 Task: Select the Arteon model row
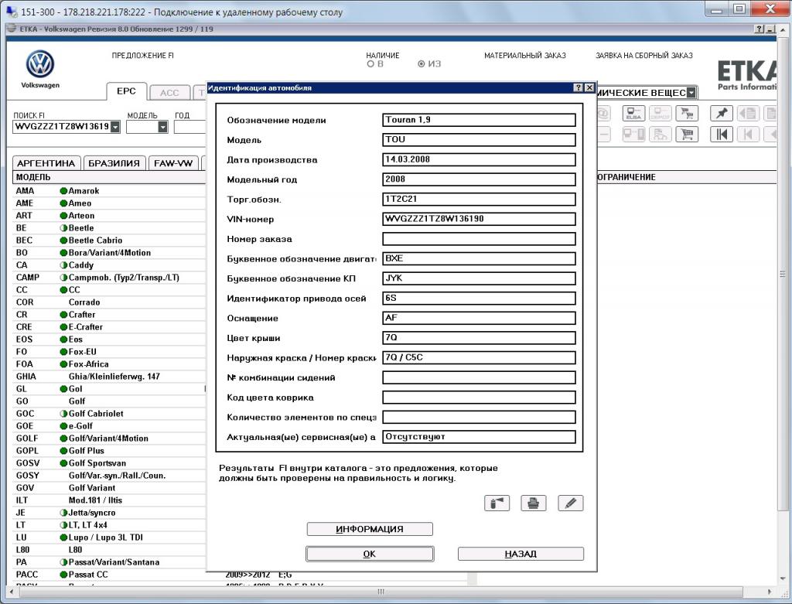coord(108,216)
